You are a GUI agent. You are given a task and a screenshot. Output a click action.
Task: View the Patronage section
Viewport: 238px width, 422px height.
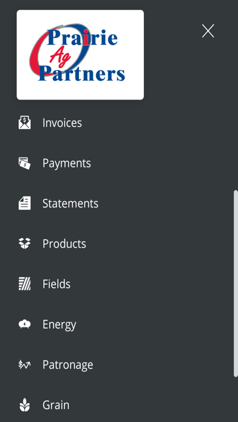(67, 365)
